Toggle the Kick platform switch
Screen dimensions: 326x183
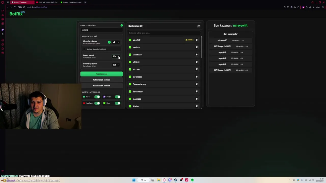coord(117,103)
